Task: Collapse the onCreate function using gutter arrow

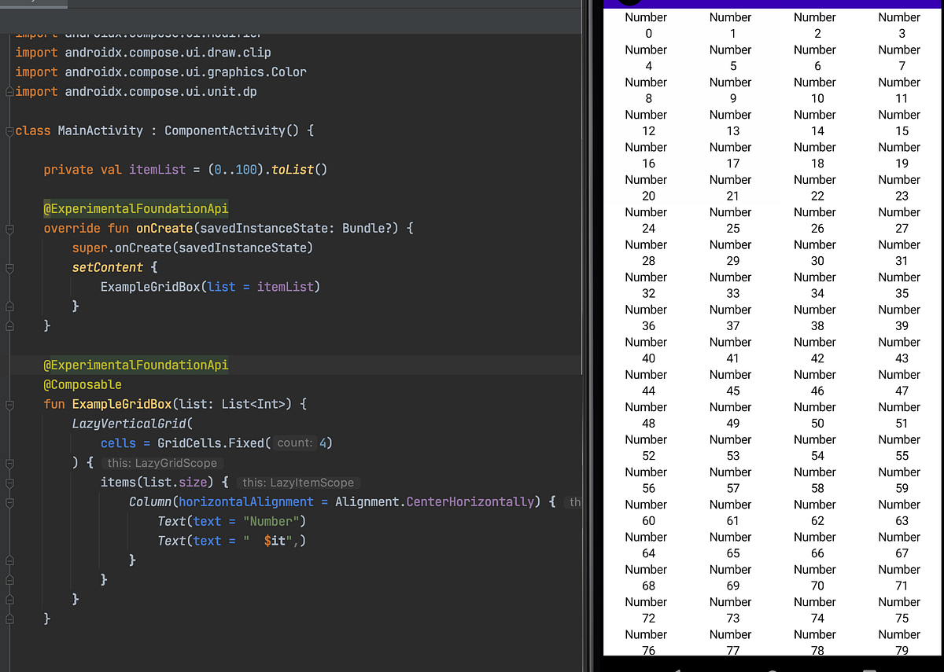Action: pyautogui.click(x=8, y=228)
